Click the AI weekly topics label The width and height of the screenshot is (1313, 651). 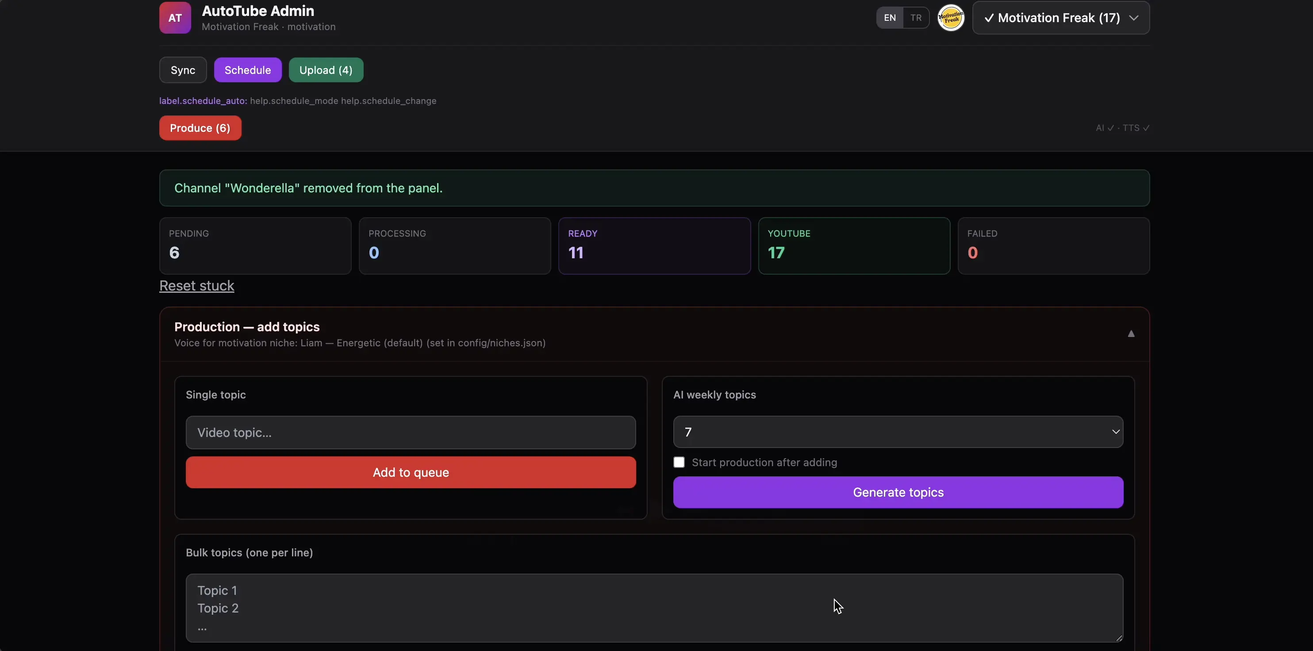pos(714,395)
